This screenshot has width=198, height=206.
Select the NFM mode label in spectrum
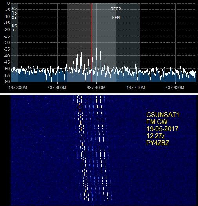[x=116, y=18]
